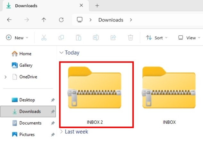The image size is (203, 161).
Task: Refresh the current folder view
Action: tap(61, 20)
